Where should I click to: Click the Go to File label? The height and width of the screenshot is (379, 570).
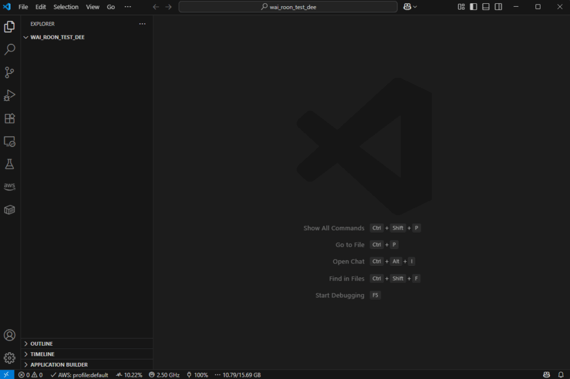click(350, 245)
